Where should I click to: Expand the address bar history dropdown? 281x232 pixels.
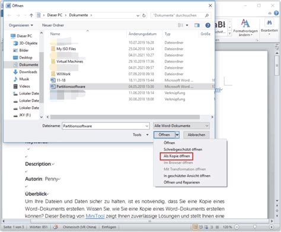pos(138,15)
